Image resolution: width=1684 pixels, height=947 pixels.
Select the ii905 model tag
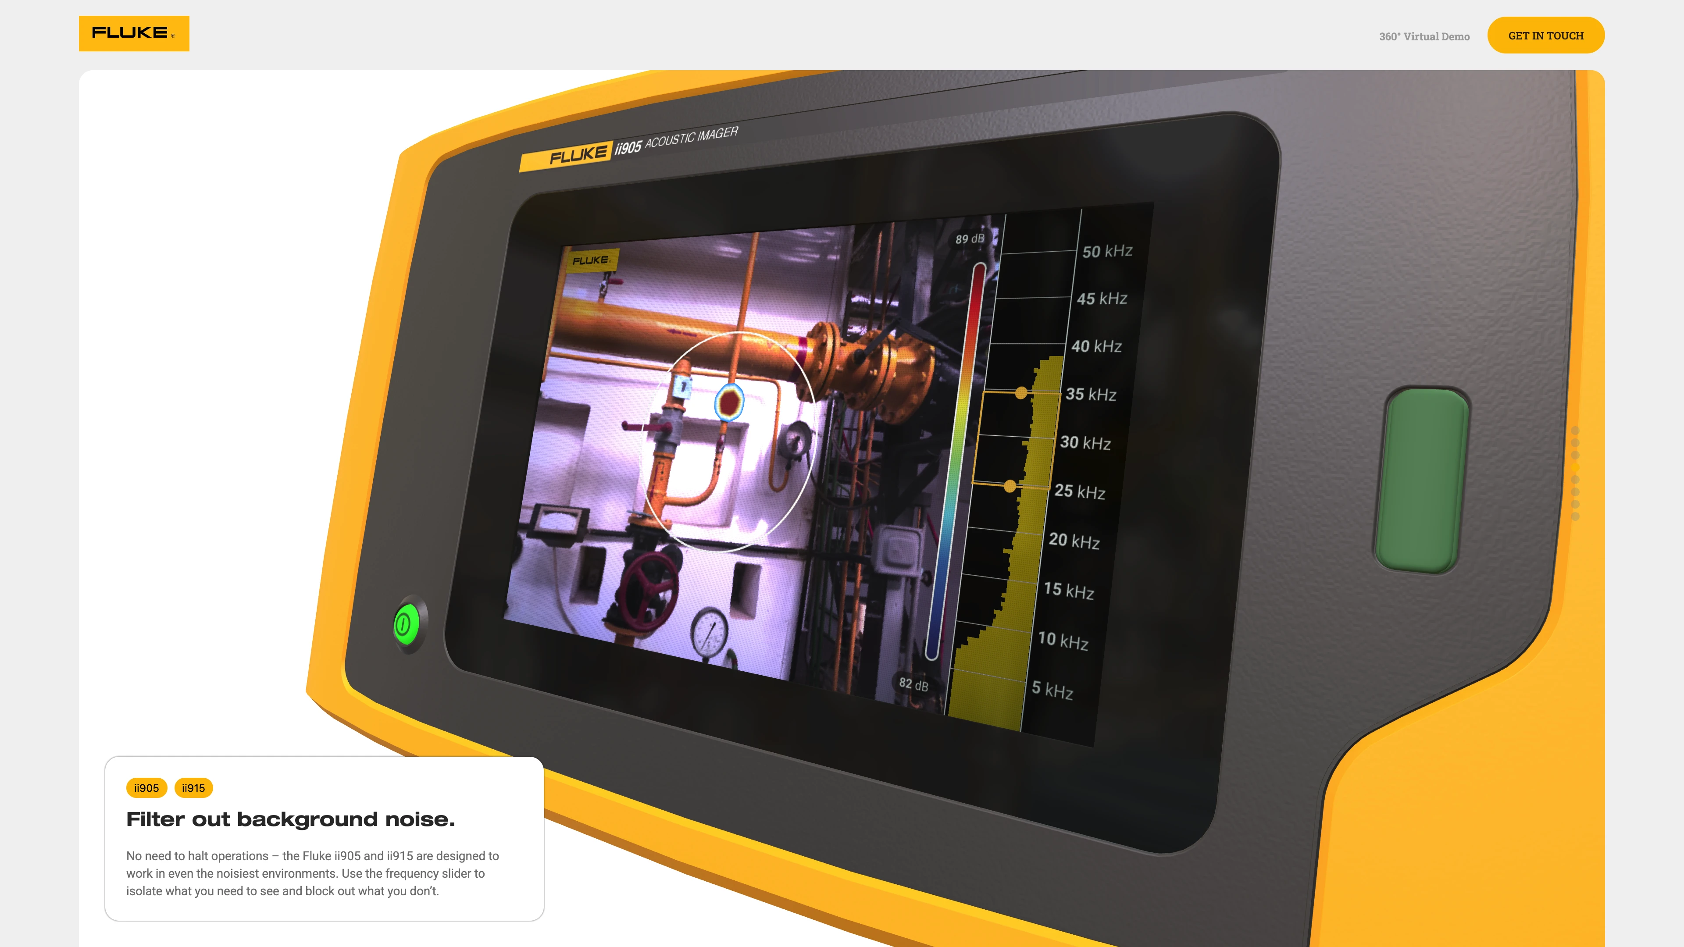tap(146, 787)
